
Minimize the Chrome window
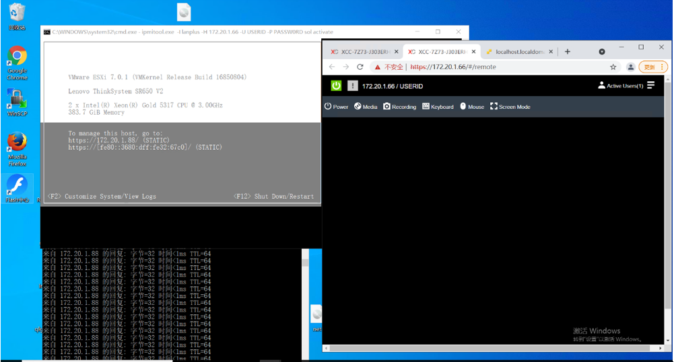pyautogui.click(x=621, y=47)
